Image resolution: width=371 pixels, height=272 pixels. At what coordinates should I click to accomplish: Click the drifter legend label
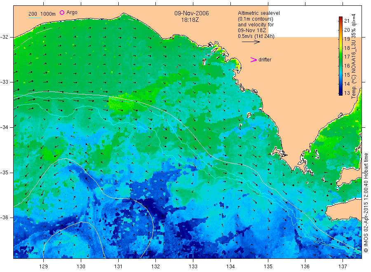(265, 60)
